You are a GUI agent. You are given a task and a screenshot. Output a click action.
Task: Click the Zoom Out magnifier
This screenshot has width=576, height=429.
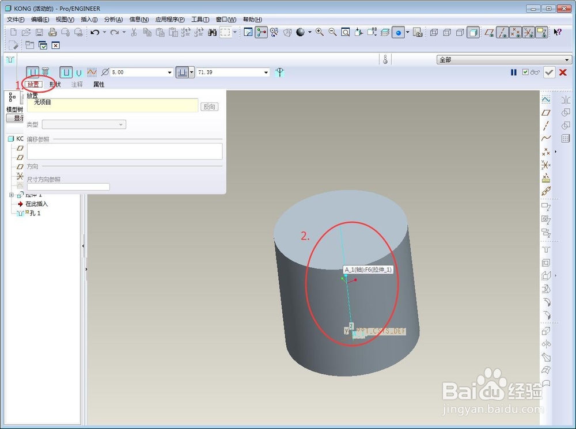click(x=332, y=32)
